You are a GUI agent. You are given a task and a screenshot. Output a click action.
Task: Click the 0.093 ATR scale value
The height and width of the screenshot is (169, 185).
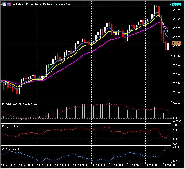click(176, 161)
